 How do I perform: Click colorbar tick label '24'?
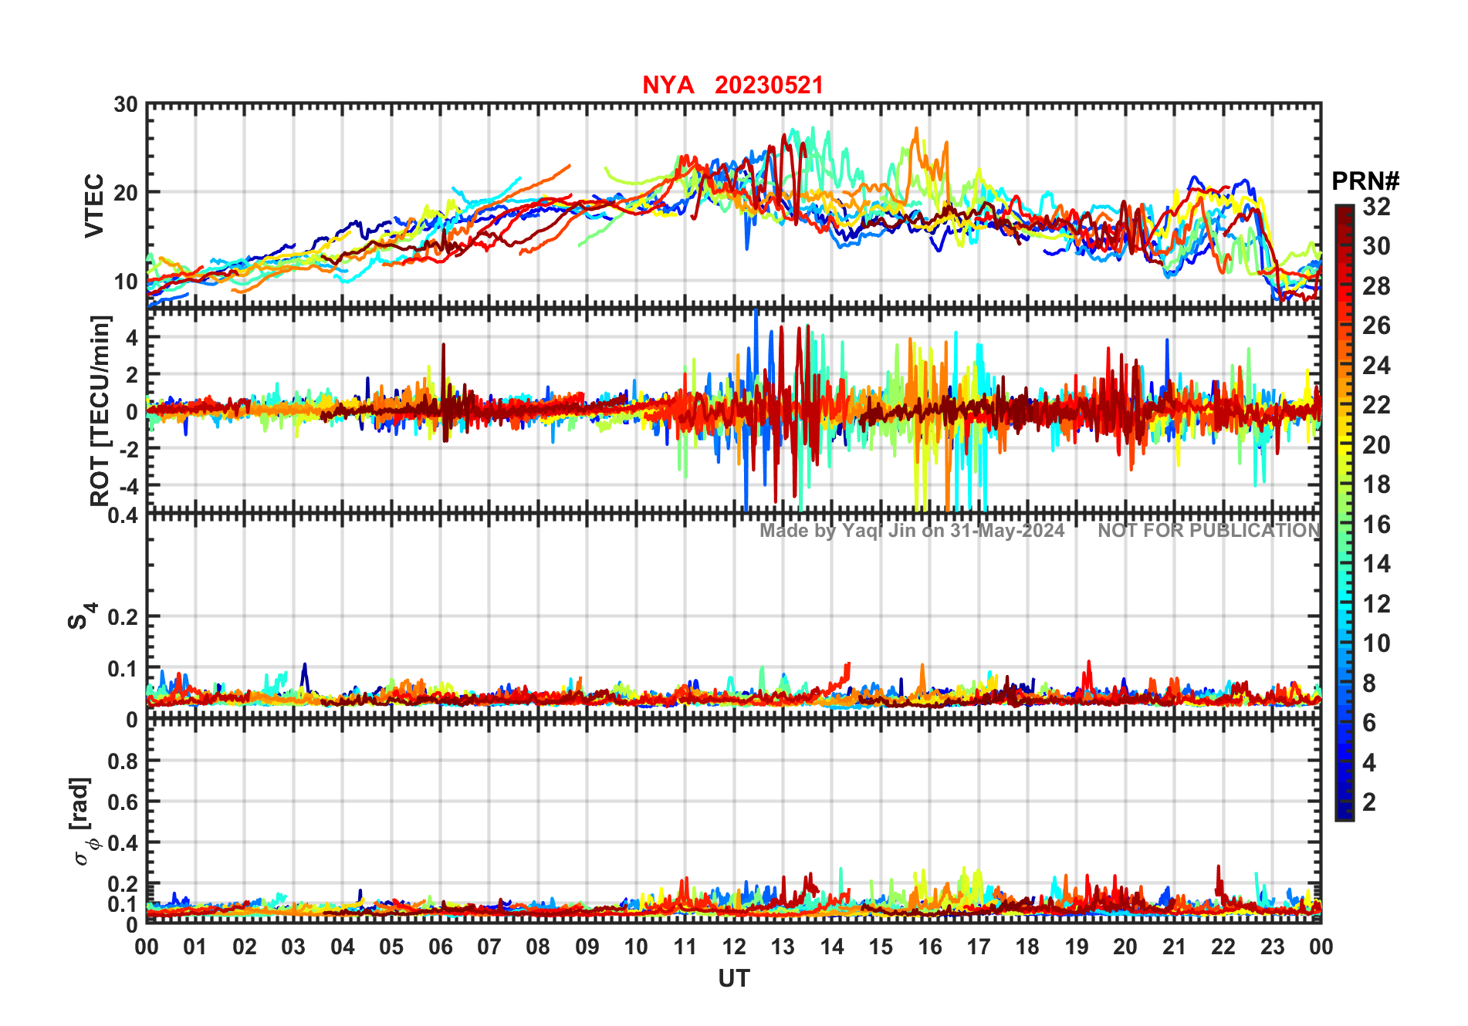(x=1376, y=365)
